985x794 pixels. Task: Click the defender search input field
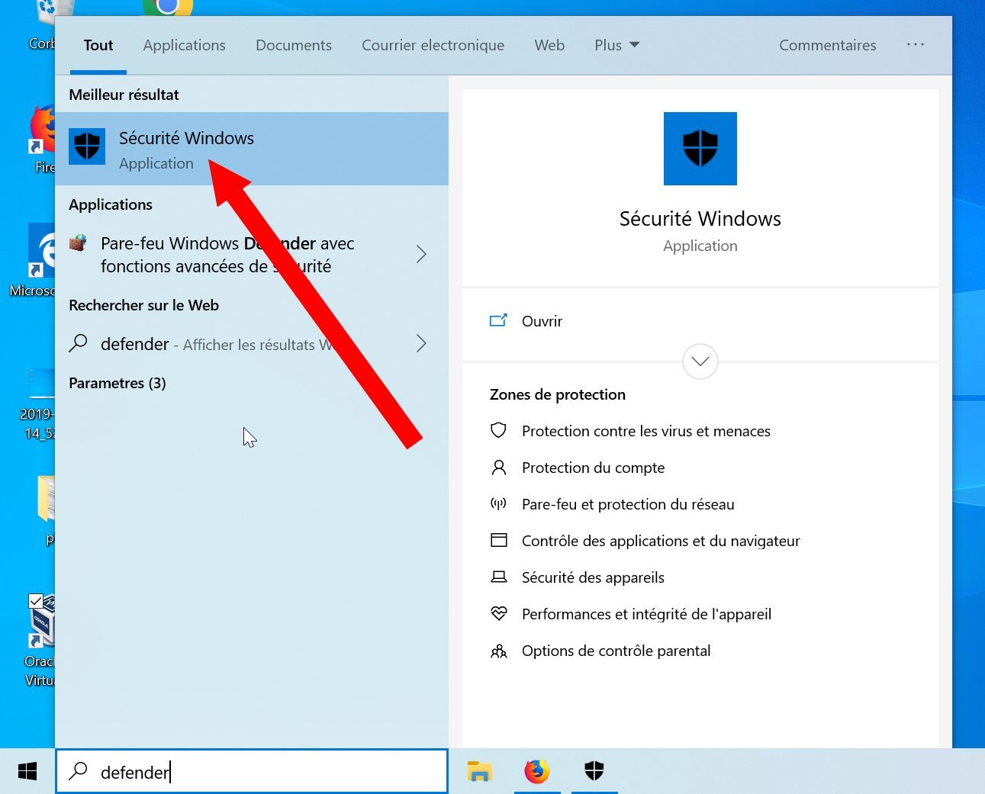click(x=252, y=771)
